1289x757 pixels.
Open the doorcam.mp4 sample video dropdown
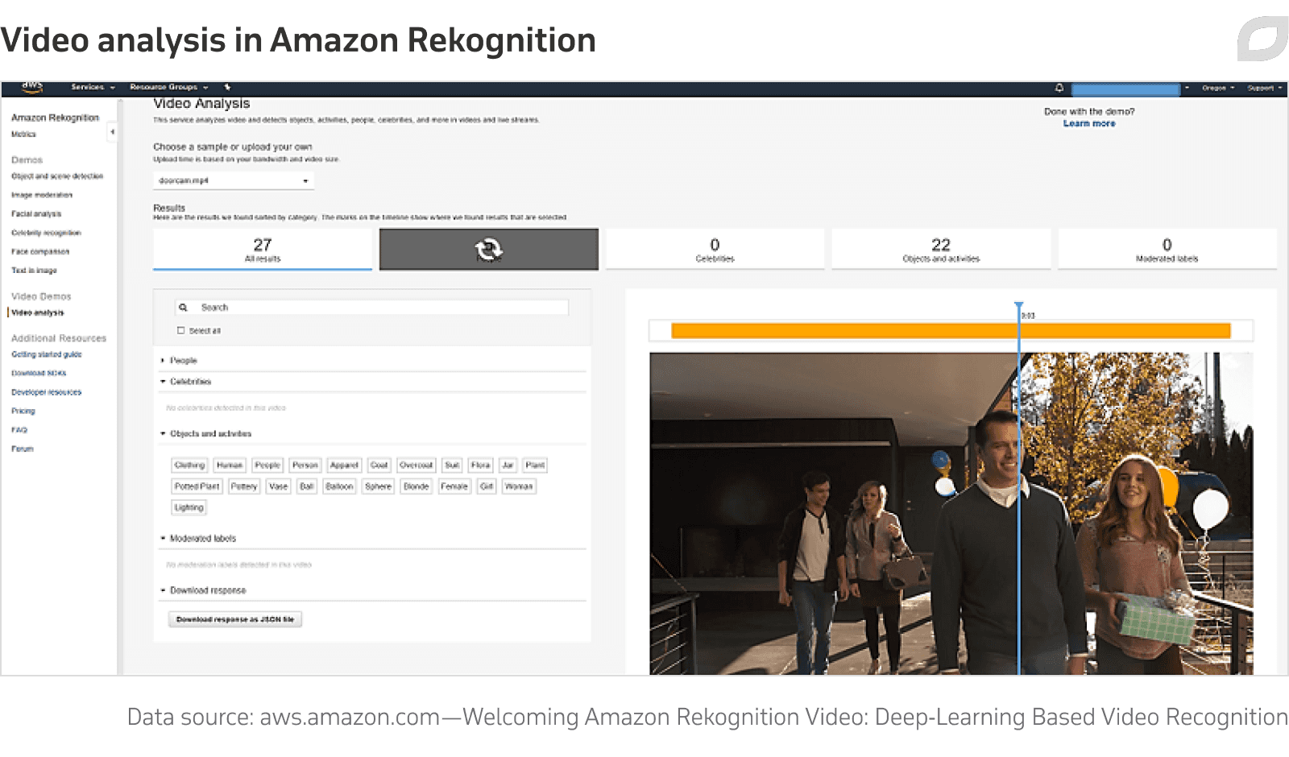coord(234,180)
